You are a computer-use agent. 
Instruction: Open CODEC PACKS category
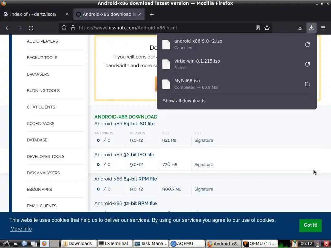pos(40,123)
